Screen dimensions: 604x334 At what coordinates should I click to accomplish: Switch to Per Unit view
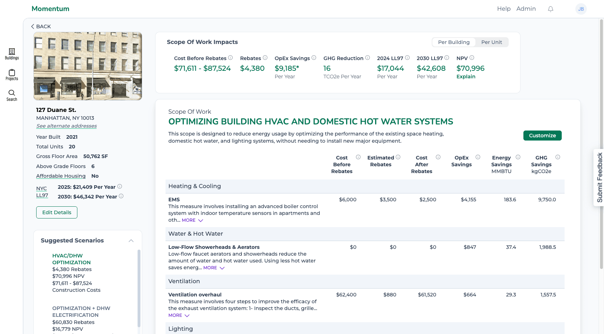point(492,42)
